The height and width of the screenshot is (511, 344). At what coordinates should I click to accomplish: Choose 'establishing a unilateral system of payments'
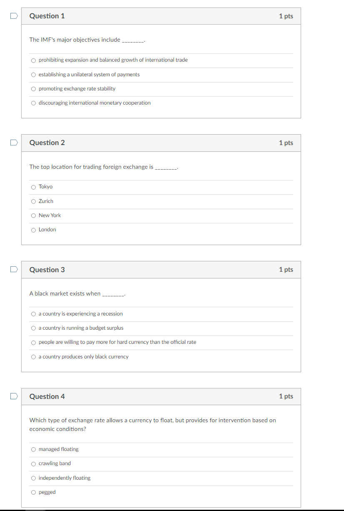(33, 75)
